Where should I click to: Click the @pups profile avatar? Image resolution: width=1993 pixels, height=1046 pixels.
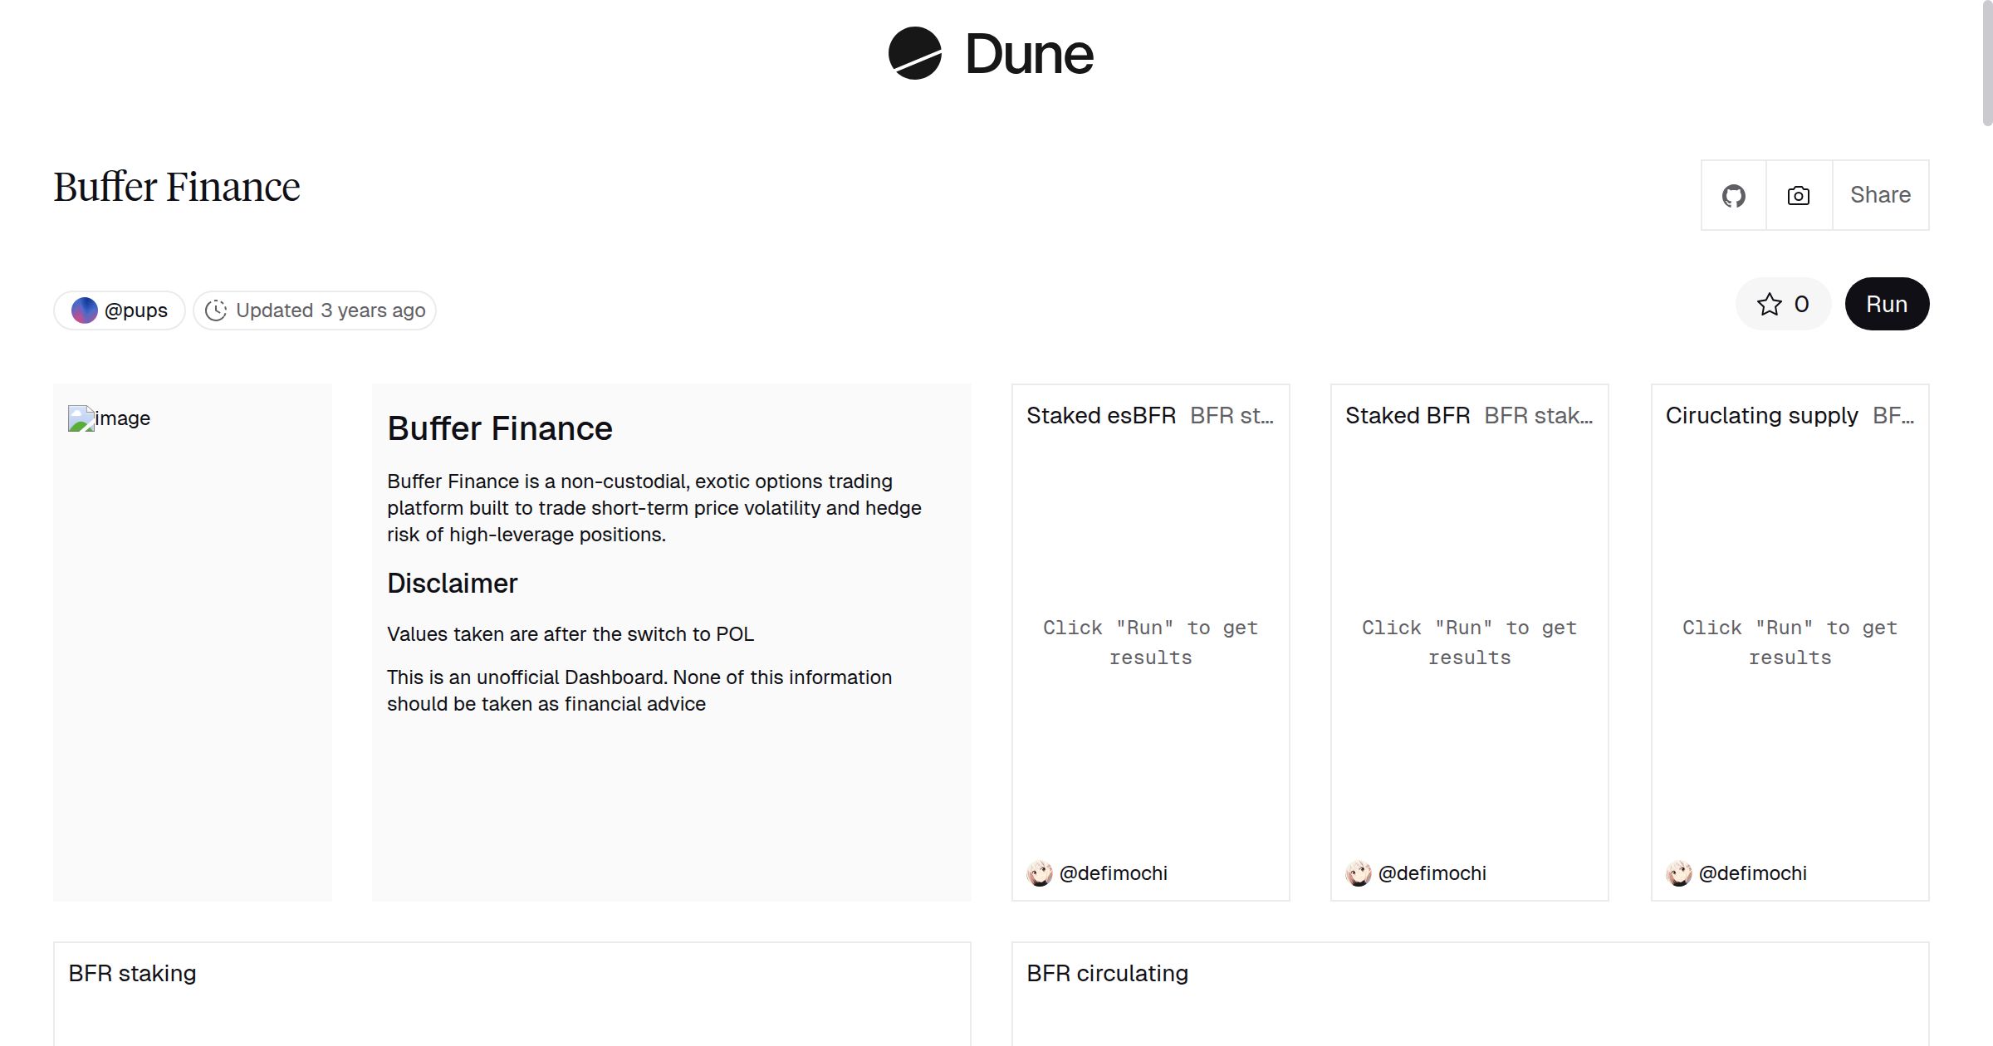coord(84,310)
